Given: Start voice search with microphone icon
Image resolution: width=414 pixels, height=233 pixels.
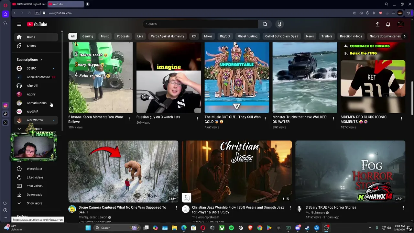Looking at the screenshot, I should [x=280, y=24].
